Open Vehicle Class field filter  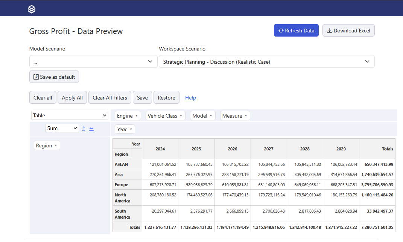pyautogui.click(x=165, y=116)
